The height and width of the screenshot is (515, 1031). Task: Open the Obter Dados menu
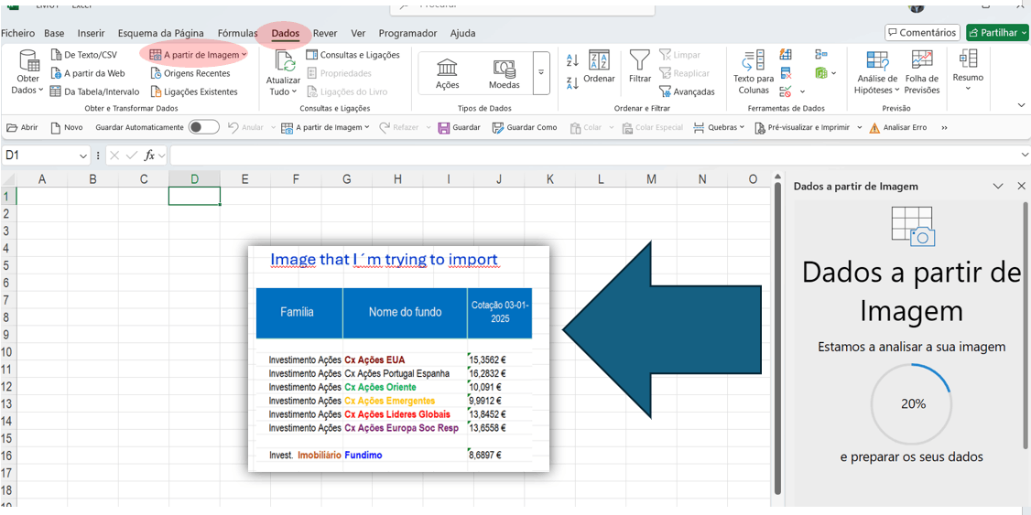click(28, 73)
